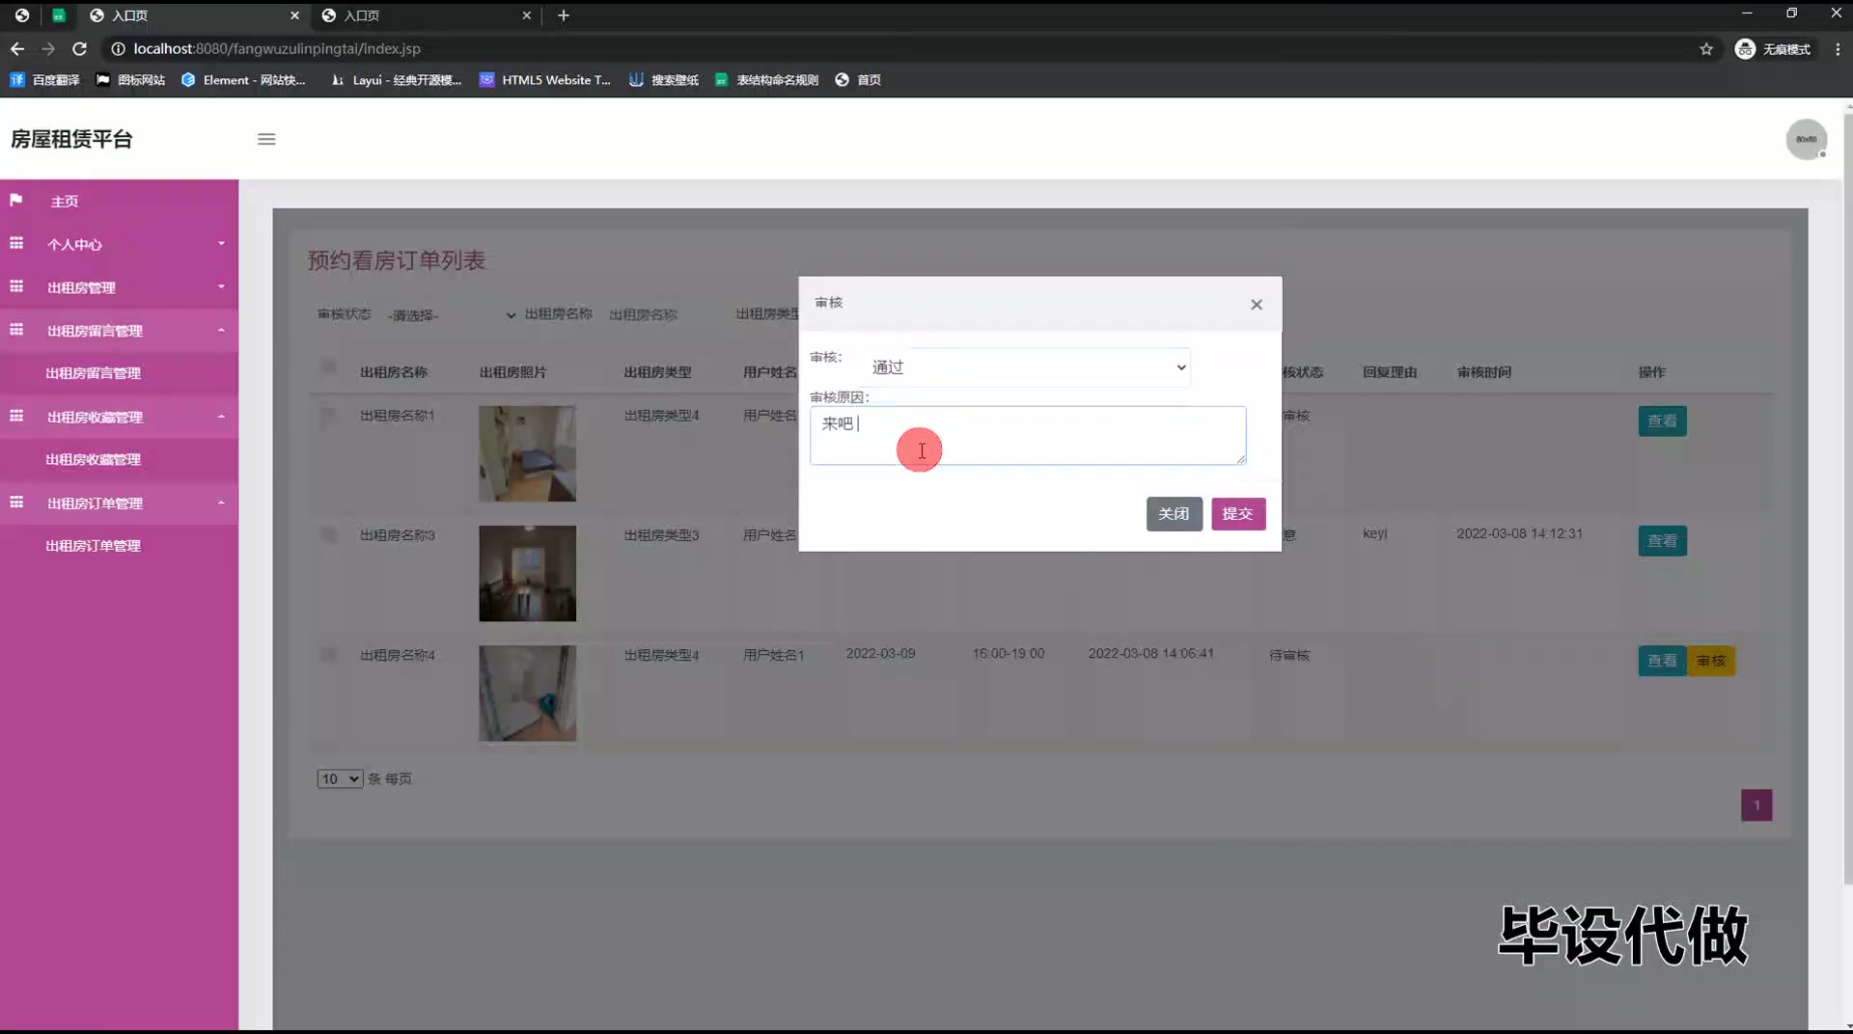This screenshot has height=1034, width=1853.
Task: Open the 搜索壁纸 bookmark
Action: [664, 80]
